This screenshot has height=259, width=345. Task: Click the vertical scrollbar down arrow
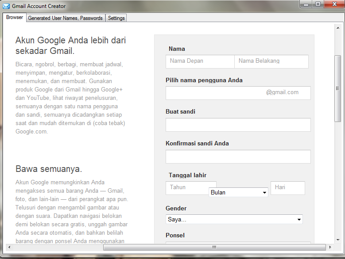point(338,240)
